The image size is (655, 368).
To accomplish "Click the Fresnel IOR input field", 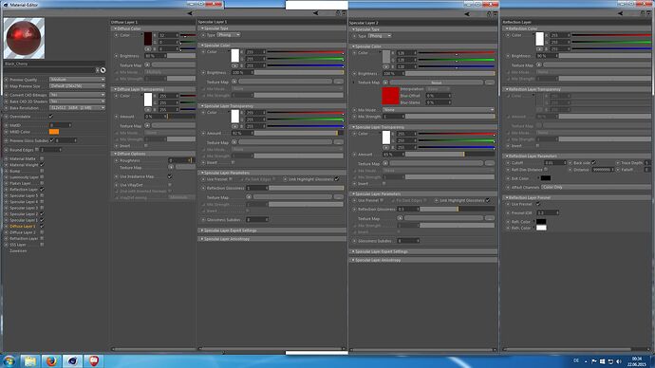I will tap(547, 212).
